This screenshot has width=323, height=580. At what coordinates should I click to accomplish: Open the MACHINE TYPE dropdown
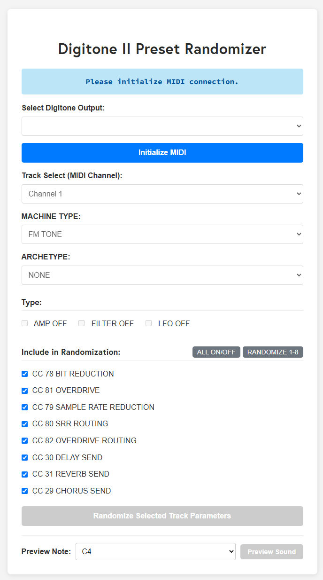(x=162, y=234)
